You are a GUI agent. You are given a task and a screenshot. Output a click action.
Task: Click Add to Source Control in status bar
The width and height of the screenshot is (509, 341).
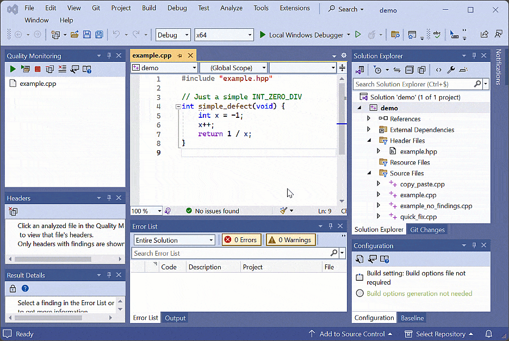pyautogui.click(x=351, y=334)
